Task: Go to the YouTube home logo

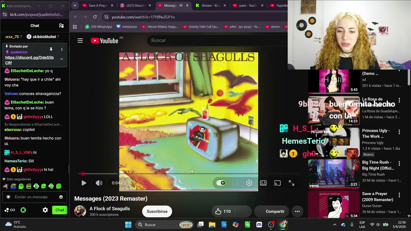Action: [x=105, y=40]
